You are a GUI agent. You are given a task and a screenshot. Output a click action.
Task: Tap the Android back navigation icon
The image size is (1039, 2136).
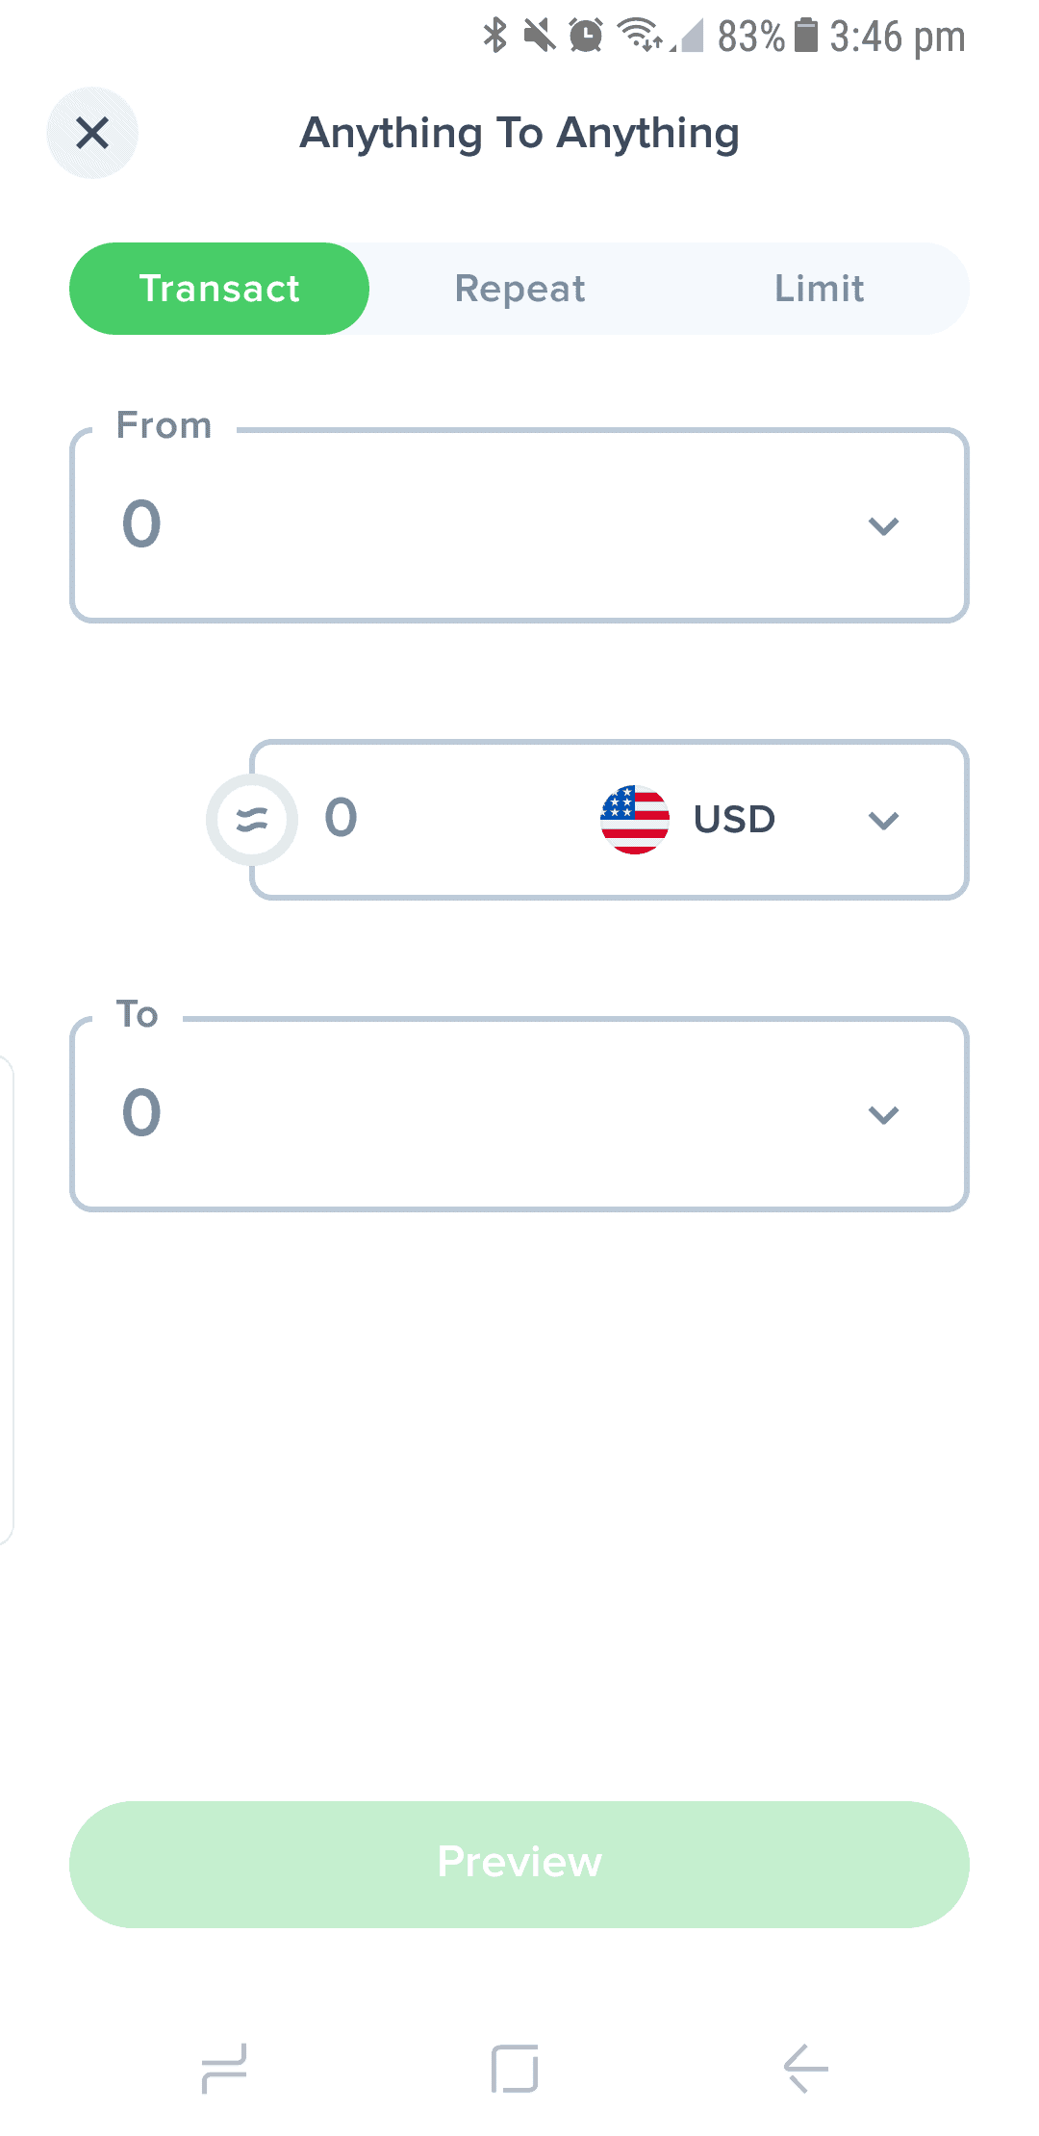point(806,2069)
